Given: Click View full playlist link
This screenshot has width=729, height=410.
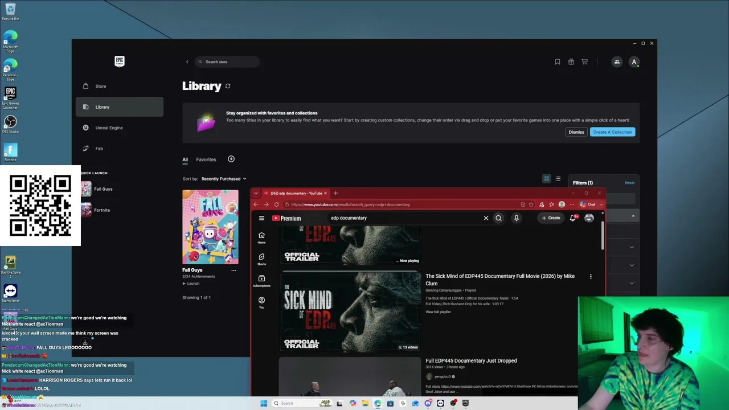Looking at the screenshot, I should [x=438, y=312].
